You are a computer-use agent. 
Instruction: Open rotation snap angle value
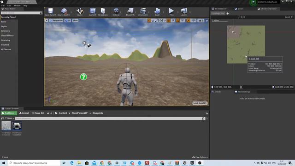(183, 20)
